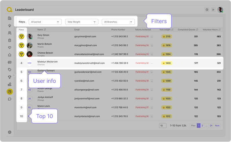Click the Next pagination button
The height and width of the screenshot is (142, 231).
pyautogui.click(x=217, y=126)
